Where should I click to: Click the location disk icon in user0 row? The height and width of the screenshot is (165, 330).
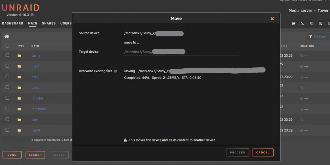click(301, 130)
